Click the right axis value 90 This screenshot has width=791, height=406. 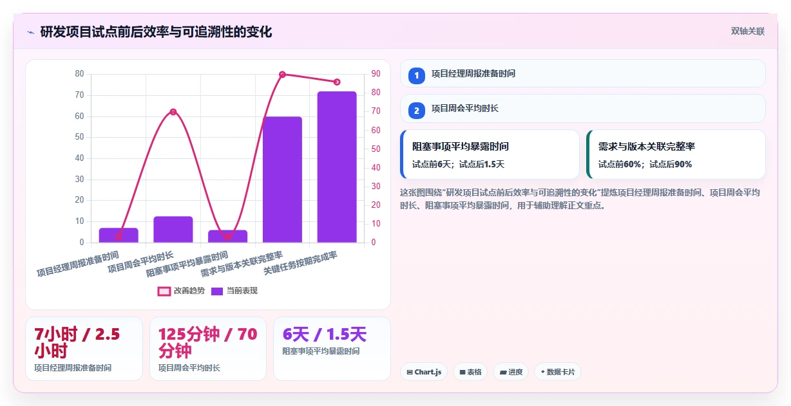(375, 74)
